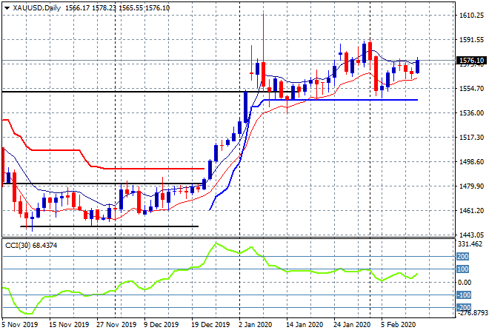The height and width of the screenshot is (333, 489).
Task: Click the 1610.25 price axis label
Action: click(x=471, y=16)
